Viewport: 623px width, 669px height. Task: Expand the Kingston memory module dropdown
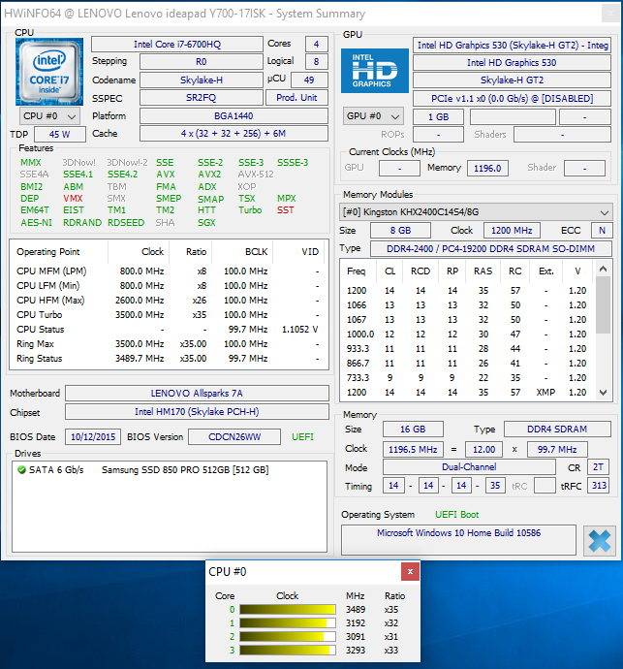477,212
